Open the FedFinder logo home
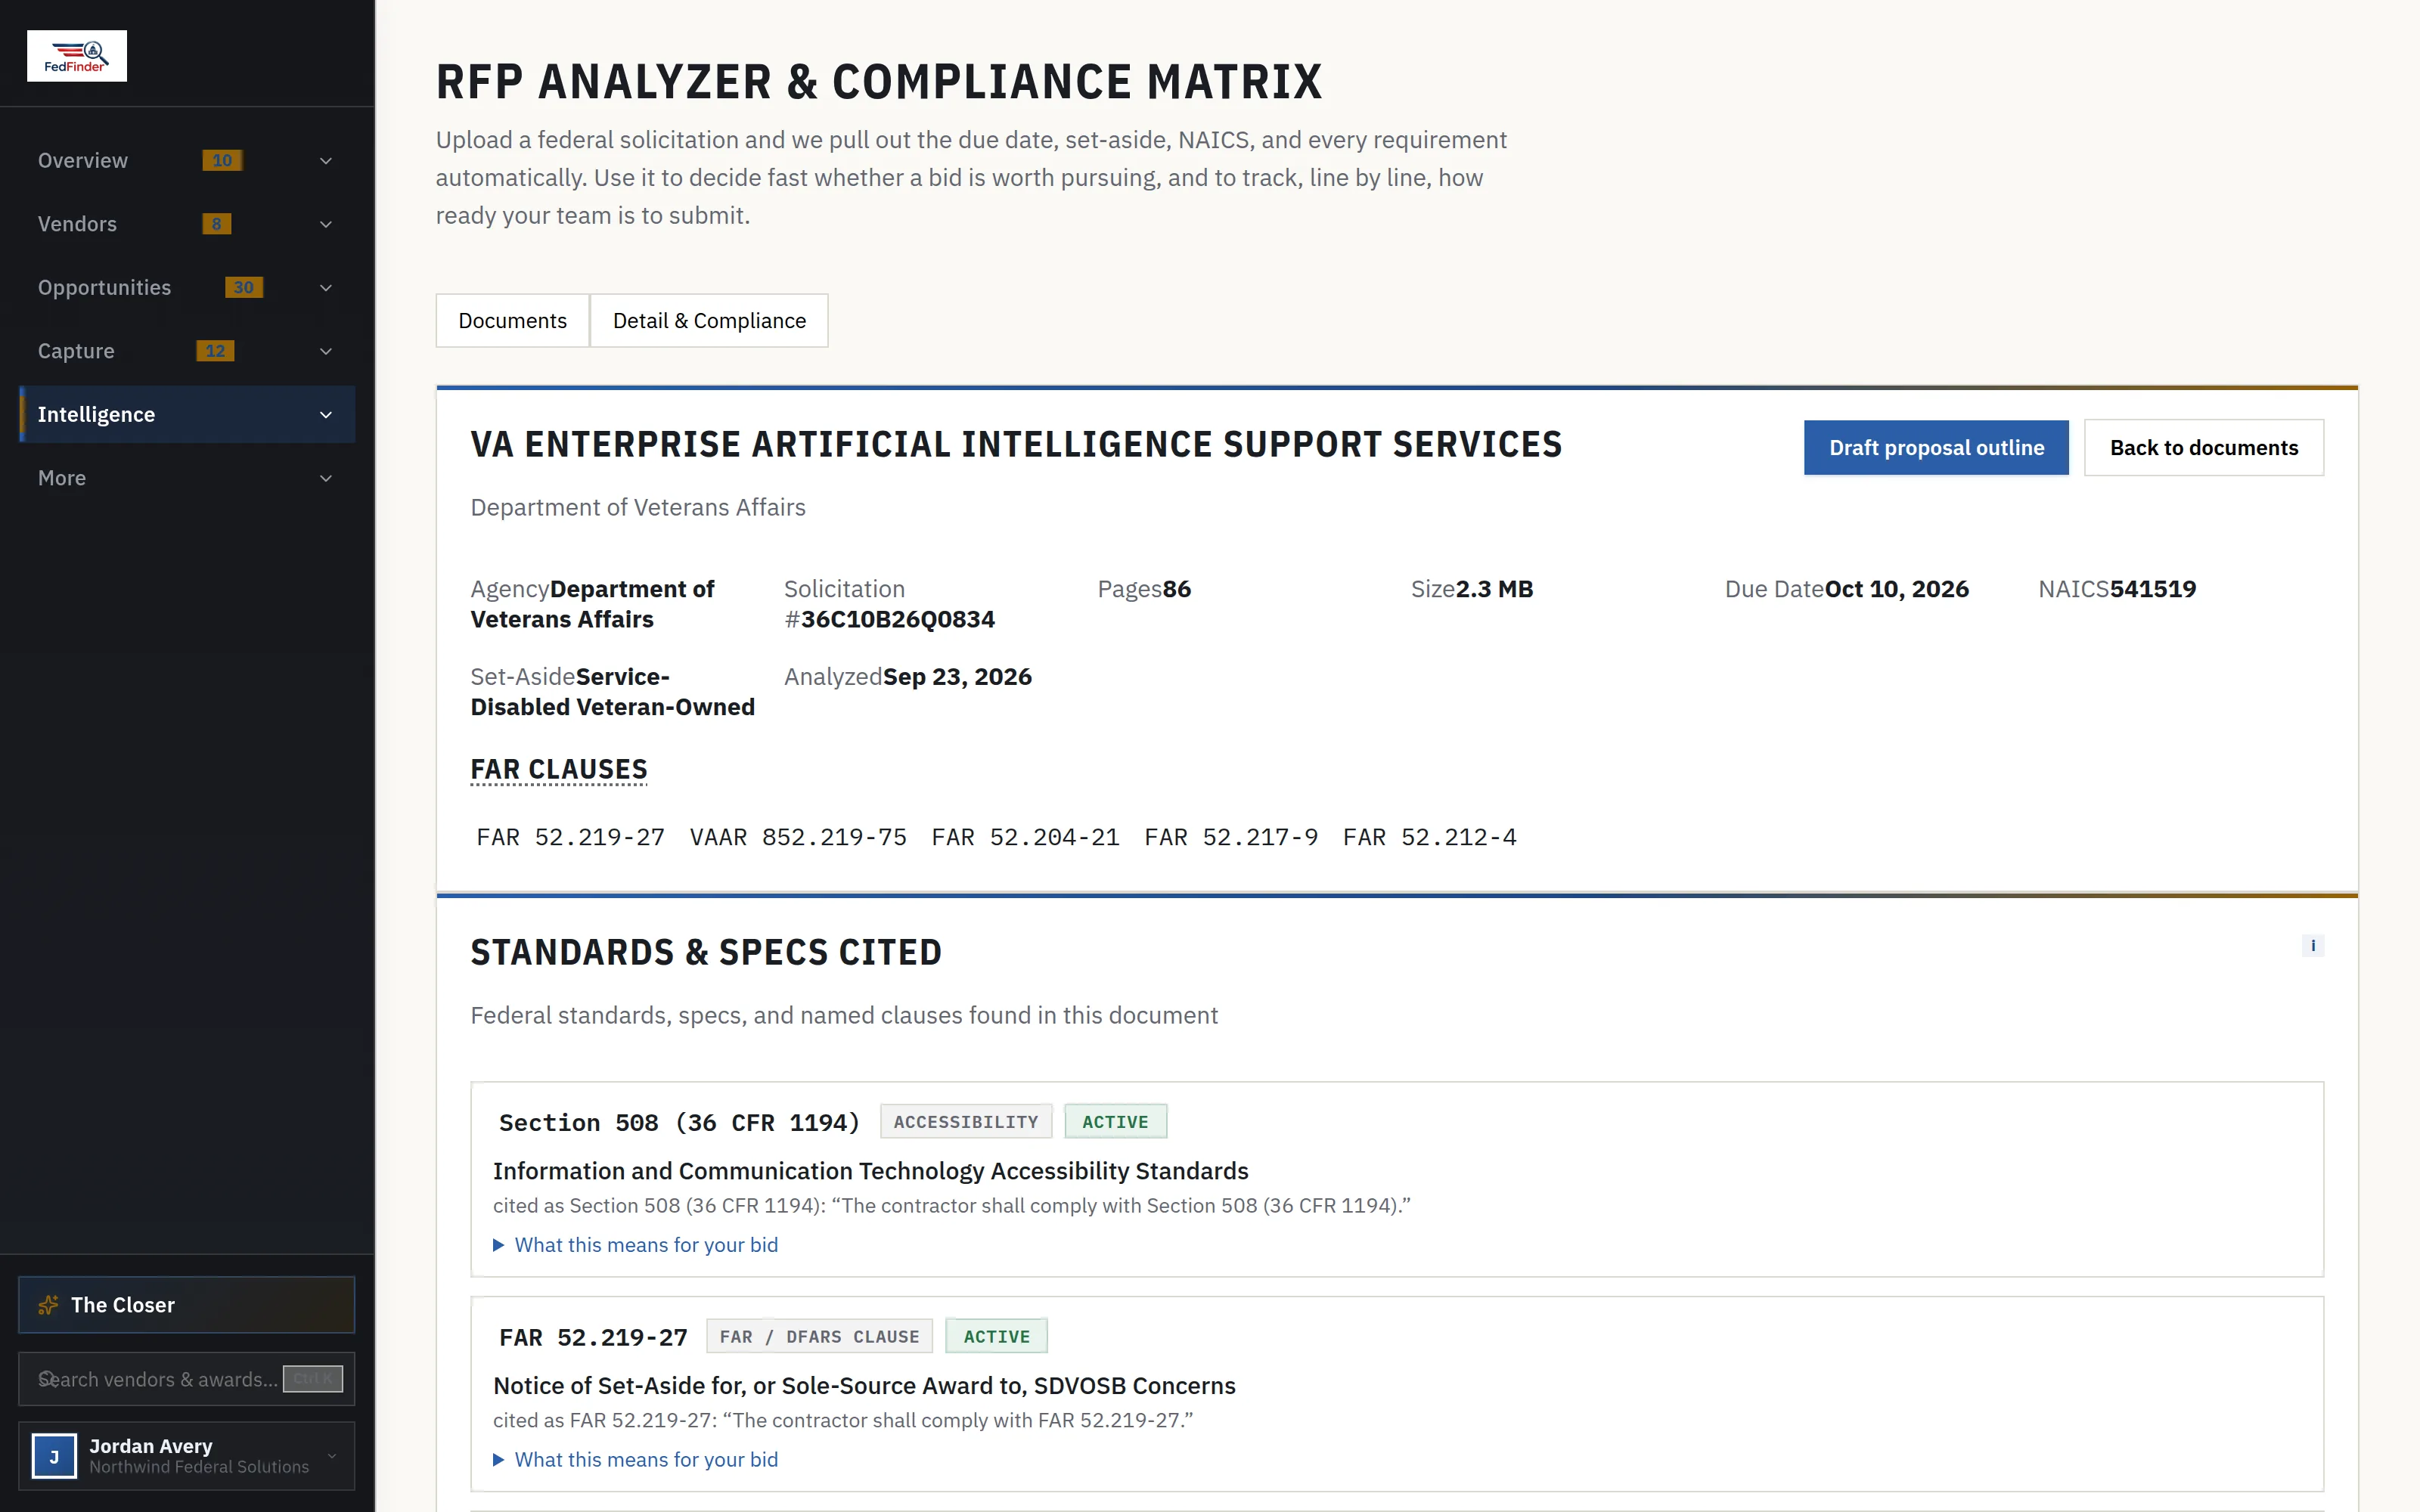Screen dimensions: 2420x1512 77,56
